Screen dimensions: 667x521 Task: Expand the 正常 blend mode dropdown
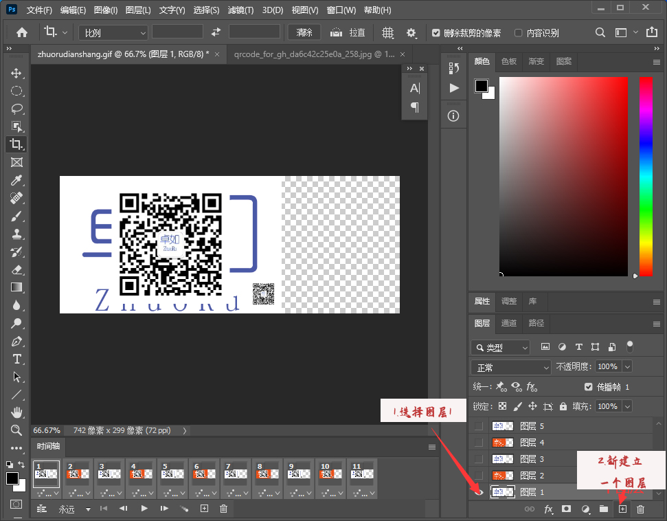pyautogui.click(x=510, y=367)
